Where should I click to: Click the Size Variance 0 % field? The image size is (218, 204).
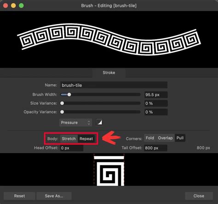[x=156, y=103]
